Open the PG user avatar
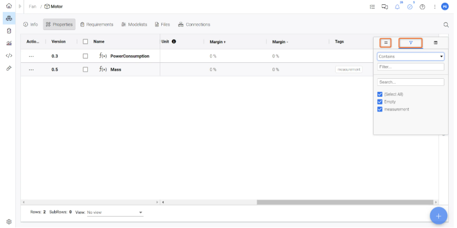Screen dimensions: 457x228 (445, 7)
